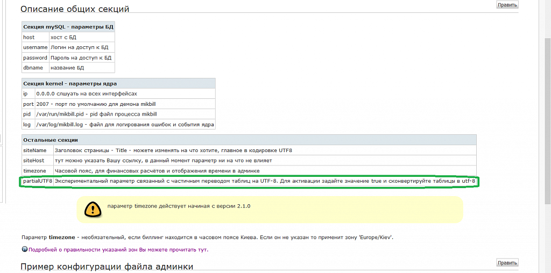The height and width of the screenshot is (273, 551).
Task: Click the host cell in mySQL table
Action: pyautogui.click(x=29, y=37)
